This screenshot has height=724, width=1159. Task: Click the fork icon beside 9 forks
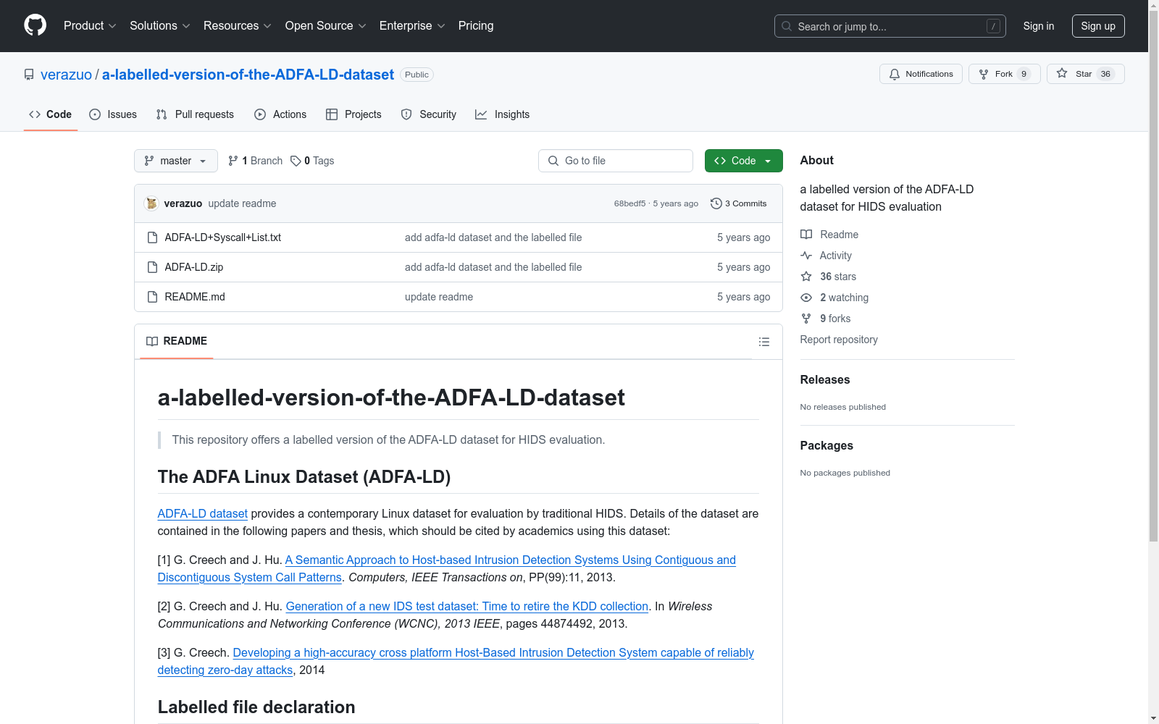tap(806, 319)
